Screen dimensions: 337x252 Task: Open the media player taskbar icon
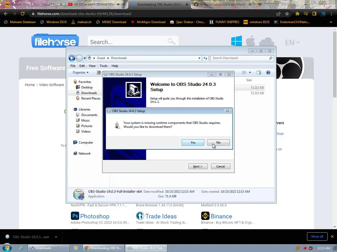point(76,248)
